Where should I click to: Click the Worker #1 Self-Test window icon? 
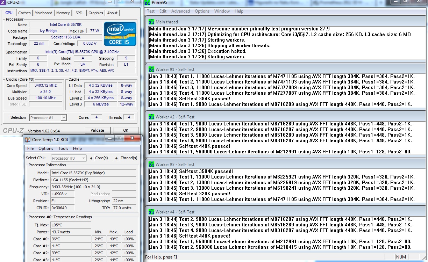click(151, 69)
